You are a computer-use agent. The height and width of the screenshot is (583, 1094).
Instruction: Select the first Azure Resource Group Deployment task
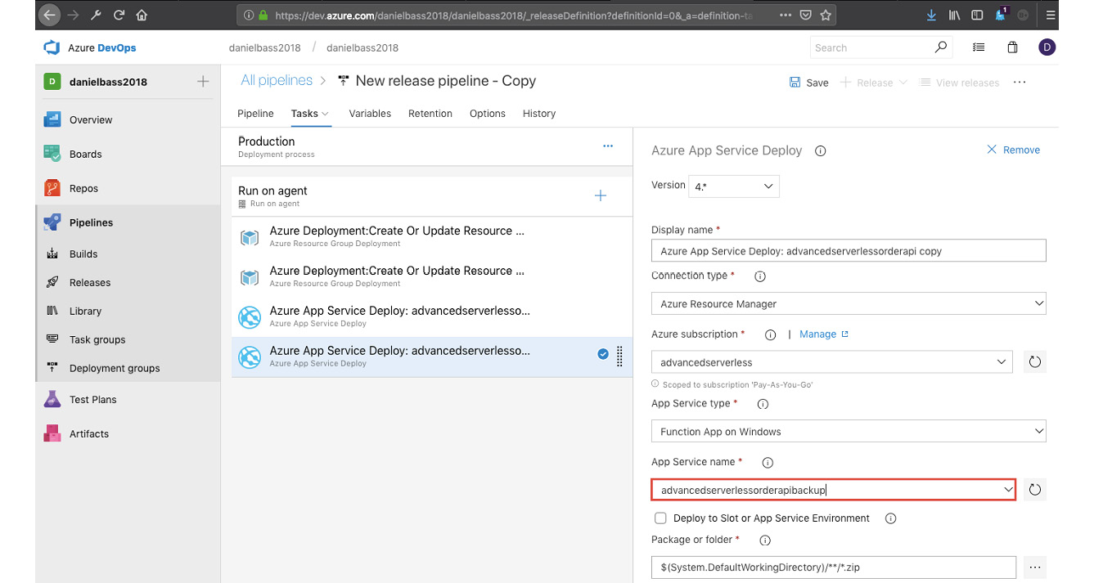pyautogui.click(x=431, y=236)
